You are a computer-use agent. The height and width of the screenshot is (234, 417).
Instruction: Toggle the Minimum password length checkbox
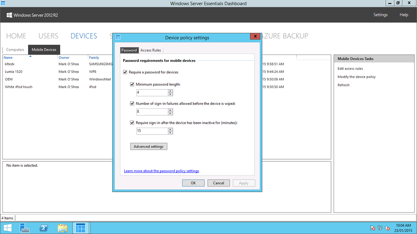132,84
